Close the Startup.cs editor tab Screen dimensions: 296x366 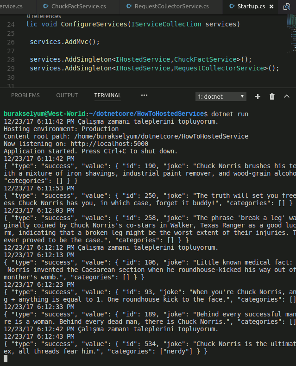click(272, 6)
